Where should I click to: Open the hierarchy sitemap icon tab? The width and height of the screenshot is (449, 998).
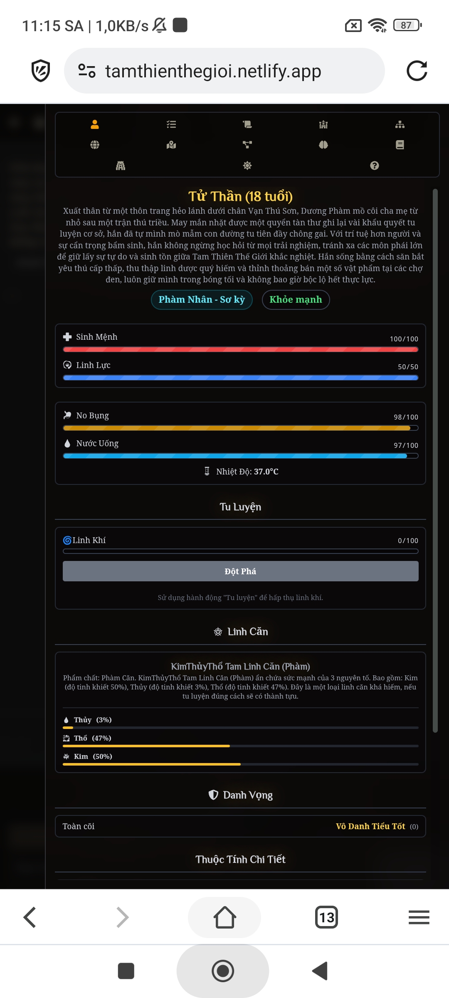[x=400, y=124]
